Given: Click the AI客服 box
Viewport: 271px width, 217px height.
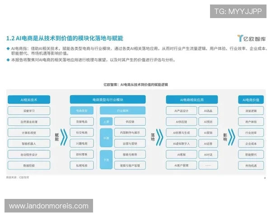Looking at the screenshot, I should point(181,155).
